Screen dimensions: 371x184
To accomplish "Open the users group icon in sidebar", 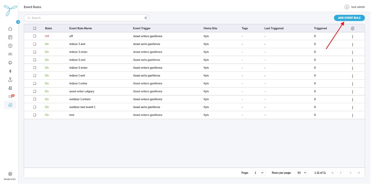I will pos(10,54).
